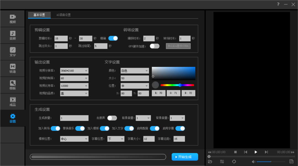Click the 跳过开头 input field
This screenshot has width=298, height=166.
point(61,46)
